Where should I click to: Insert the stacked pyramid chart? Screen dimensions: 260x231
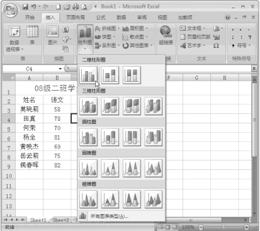(110, 200)
